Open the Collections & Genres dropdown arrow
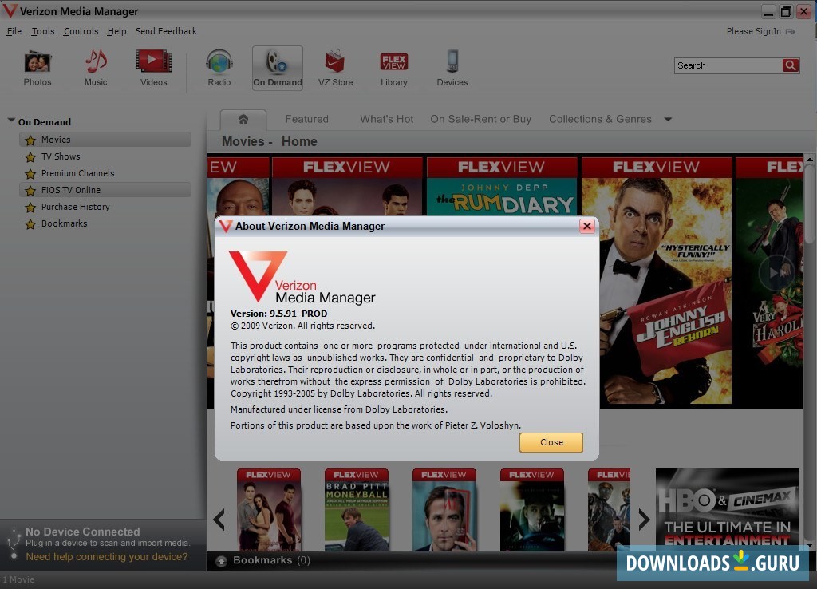This screenshot has height=589, width=817. pos(668,120)
